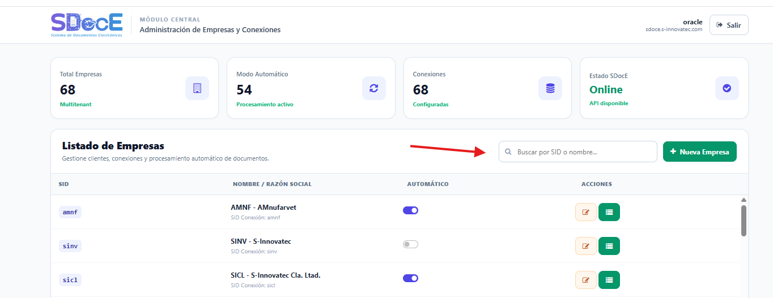Click the Configuradas label
773x298 pixels.
pos(431,105)
